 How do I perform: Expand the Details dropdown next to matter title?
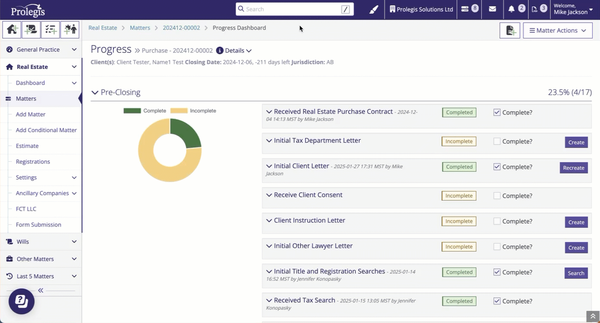point(234,51)
